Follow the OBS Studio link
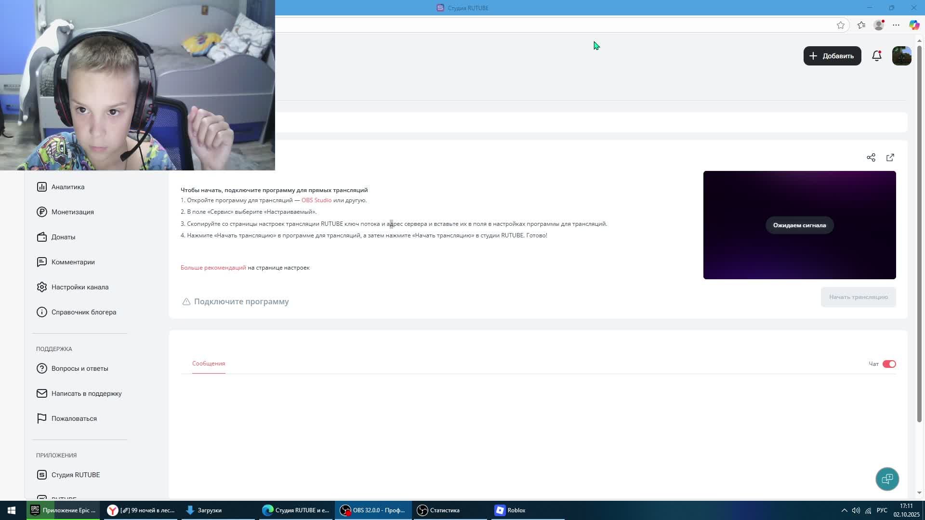 coord(316,200)
